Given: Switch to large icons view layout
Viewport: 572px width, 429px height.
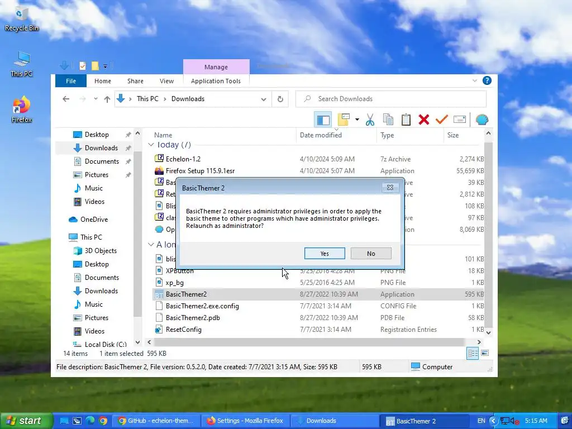Looking at the screenshot, I should tap(485, 353).
